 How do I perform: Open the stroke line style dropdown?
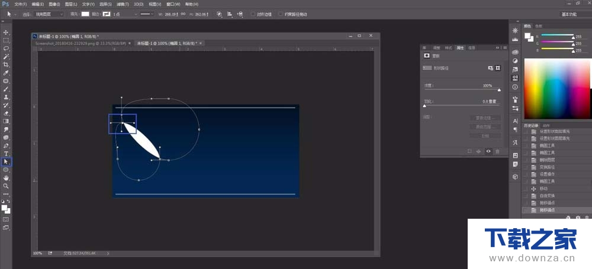(x=147, y=14)
